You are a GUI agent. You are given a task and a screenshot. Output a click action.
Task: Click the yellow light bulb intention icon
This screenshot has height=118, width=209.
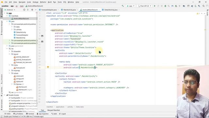point(48,67)
